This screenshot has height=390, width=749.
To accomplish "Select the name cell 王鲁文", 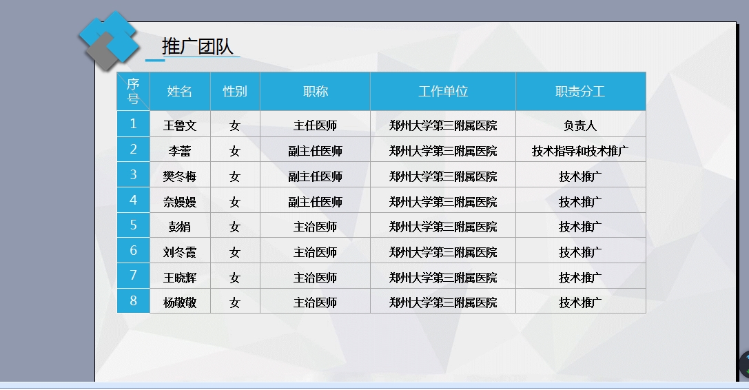I will [x=180, y=125].
